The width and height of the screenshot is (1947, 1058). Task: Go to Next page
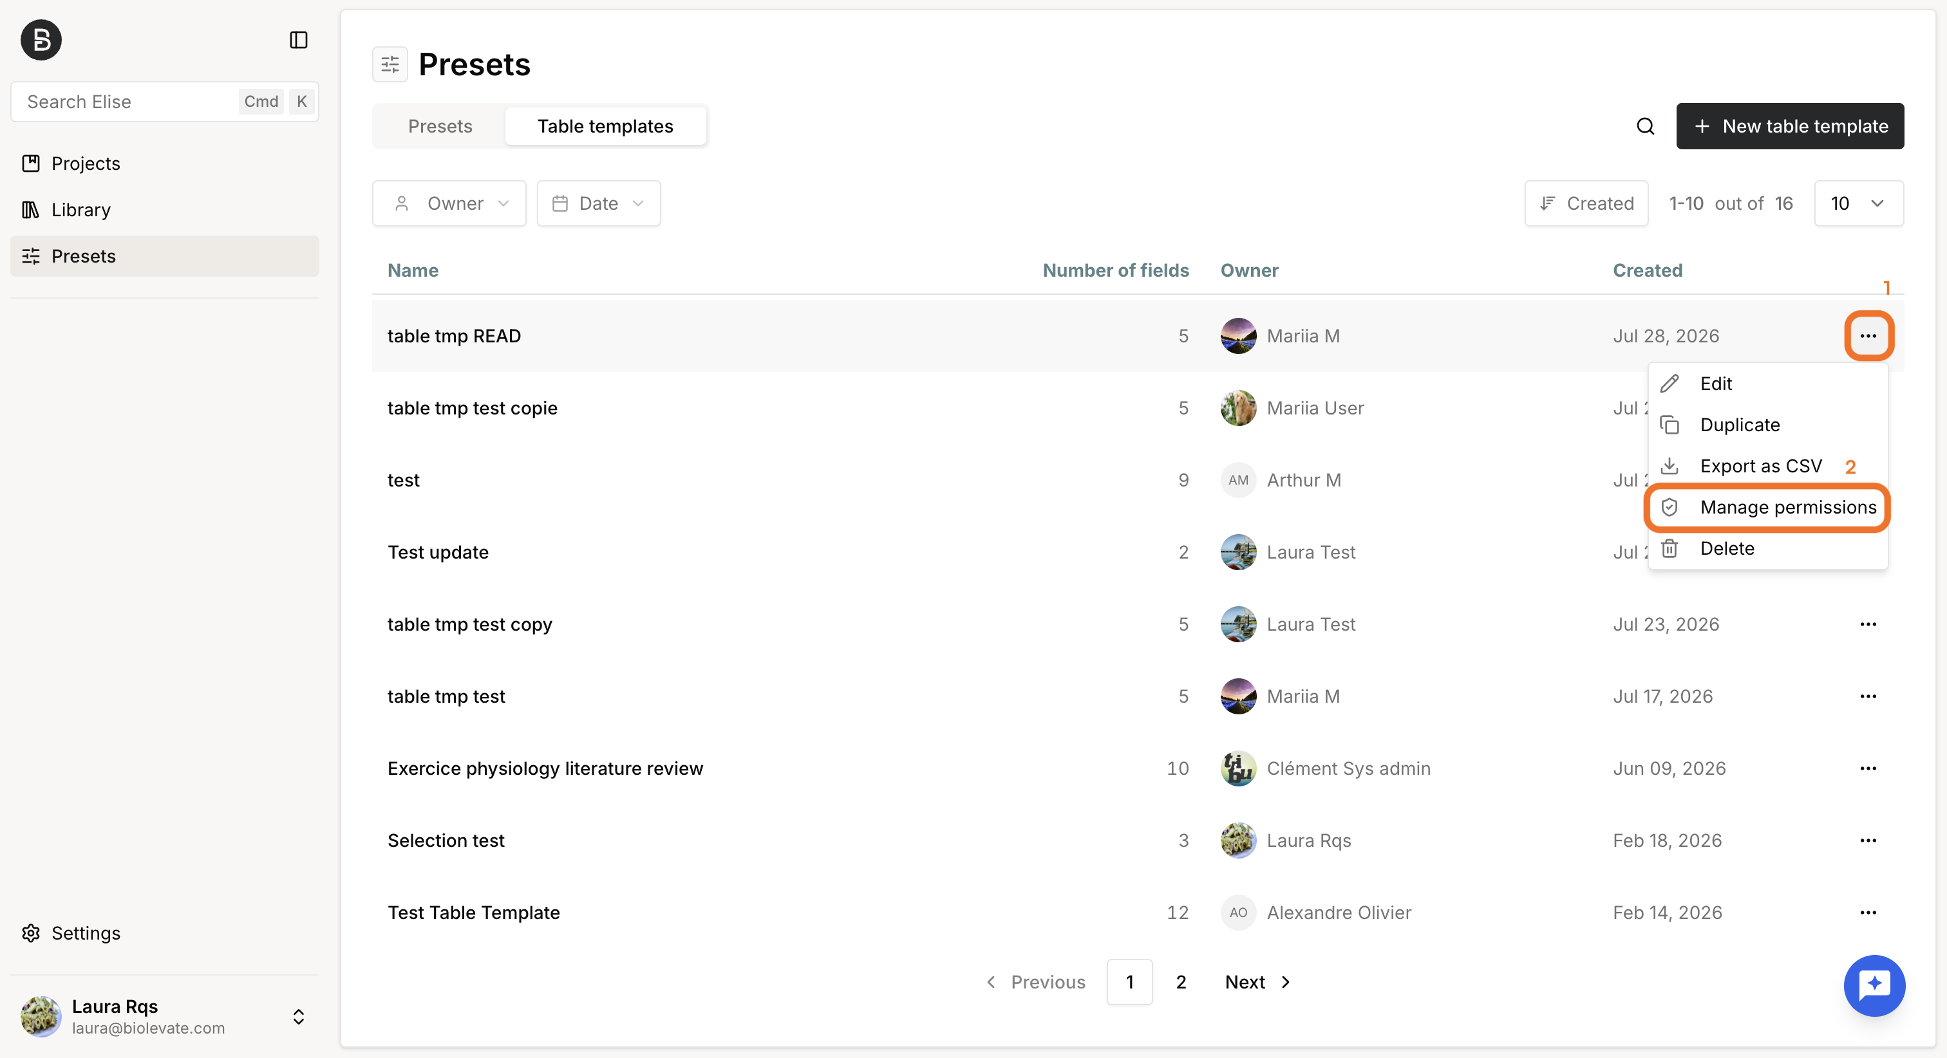pos(1257,981)
